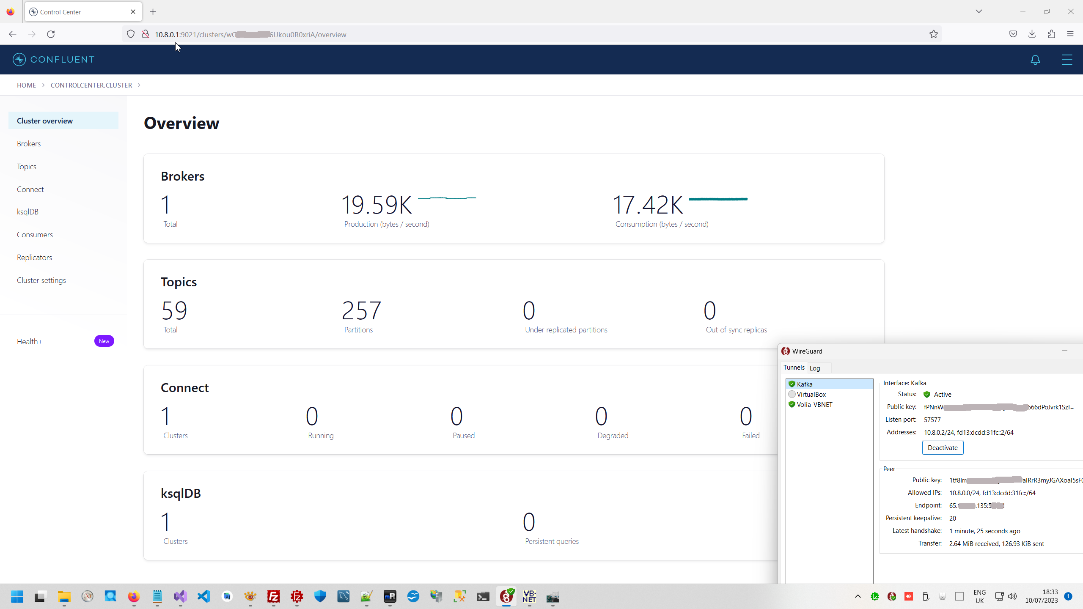Reload the Control Center page

pos(51,34)
